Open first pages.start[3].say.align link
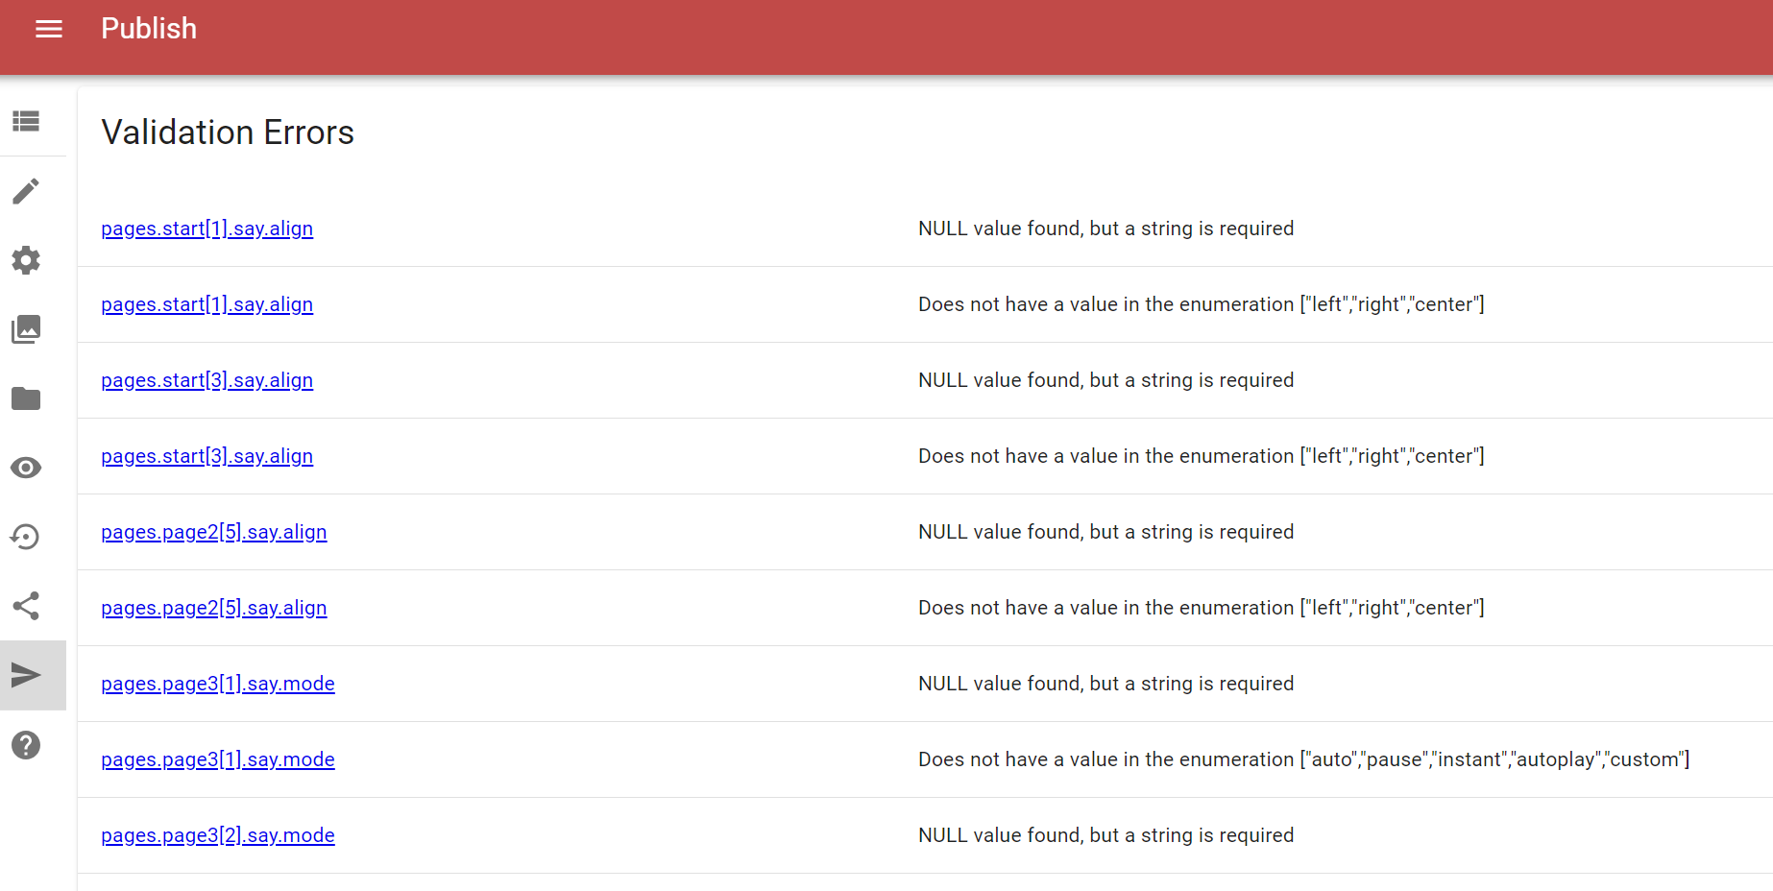This screenshot has height=891, width=1773. [207, 380]
